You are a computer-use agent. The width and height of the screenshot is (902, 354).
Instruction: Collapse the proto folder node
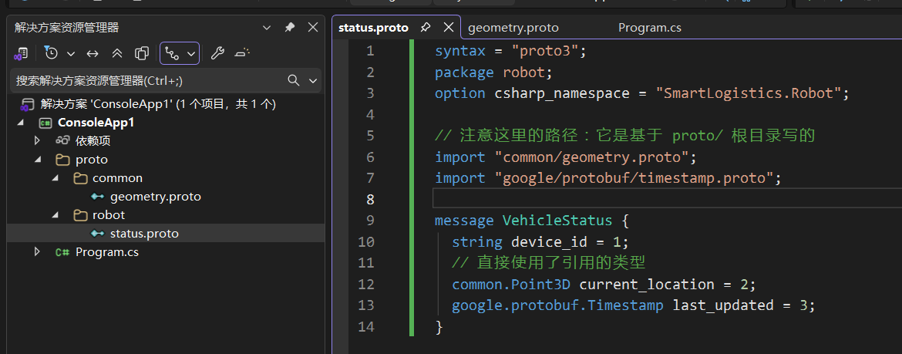(37, 160)
